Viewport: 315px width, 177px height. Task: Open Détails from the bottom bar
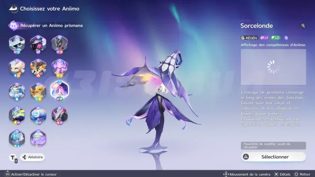click(x=282, y=174)
